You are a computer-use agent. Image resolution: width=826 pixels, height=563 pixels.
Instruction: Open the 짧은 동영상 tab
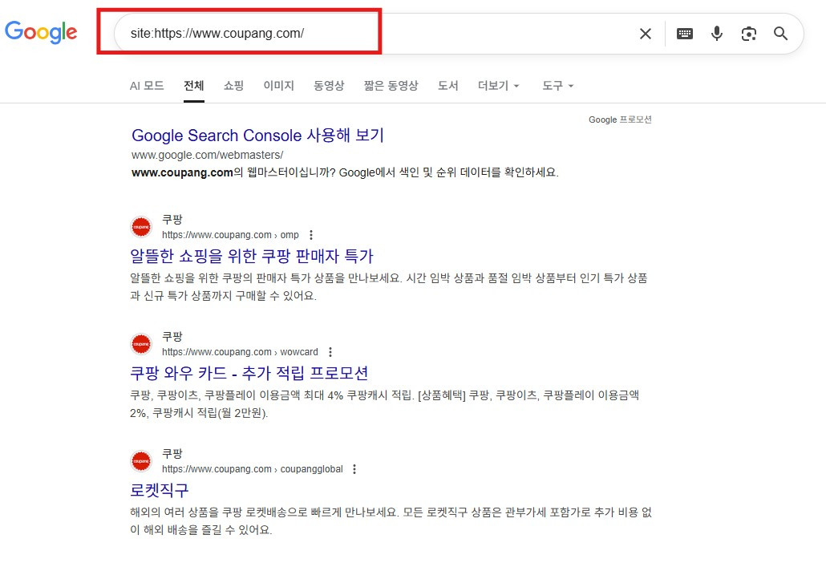[391, 85]
